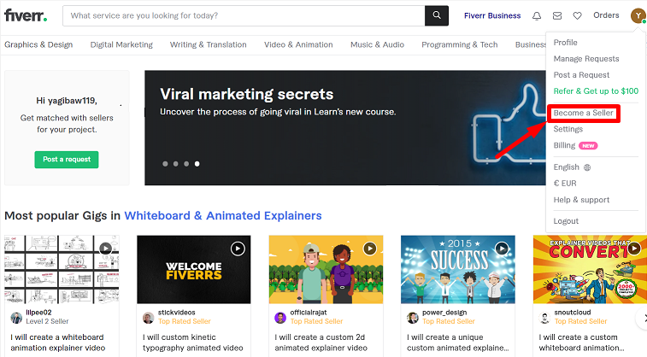Open officialrajat 2d explainer thumbnail

point(326,270)
